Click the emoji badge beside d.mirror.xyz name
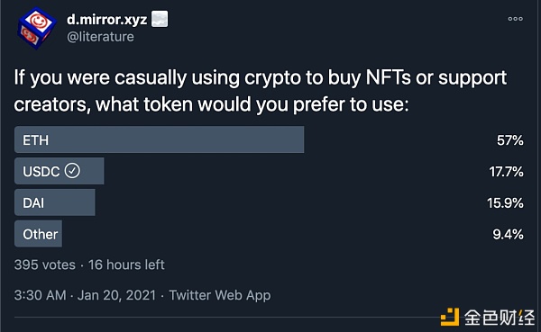This screenshot has height=332, width=541. tap(160, 19)
